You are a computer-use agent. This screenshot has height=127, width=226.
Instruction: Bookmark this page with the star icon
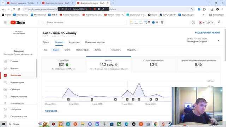pyautogui.click(x=191, y=10)
